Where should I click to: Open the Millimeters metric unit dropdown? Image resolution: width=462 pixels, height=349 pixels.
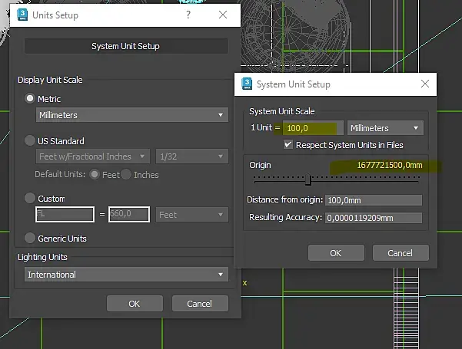[132, 114]
